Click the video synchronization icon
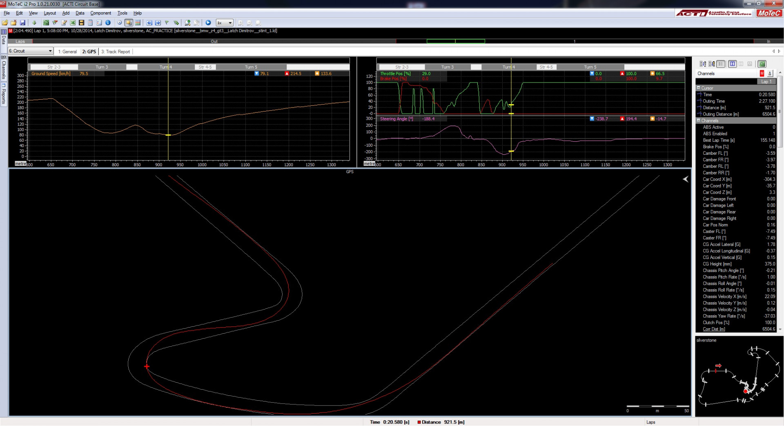 coord(81,22)
